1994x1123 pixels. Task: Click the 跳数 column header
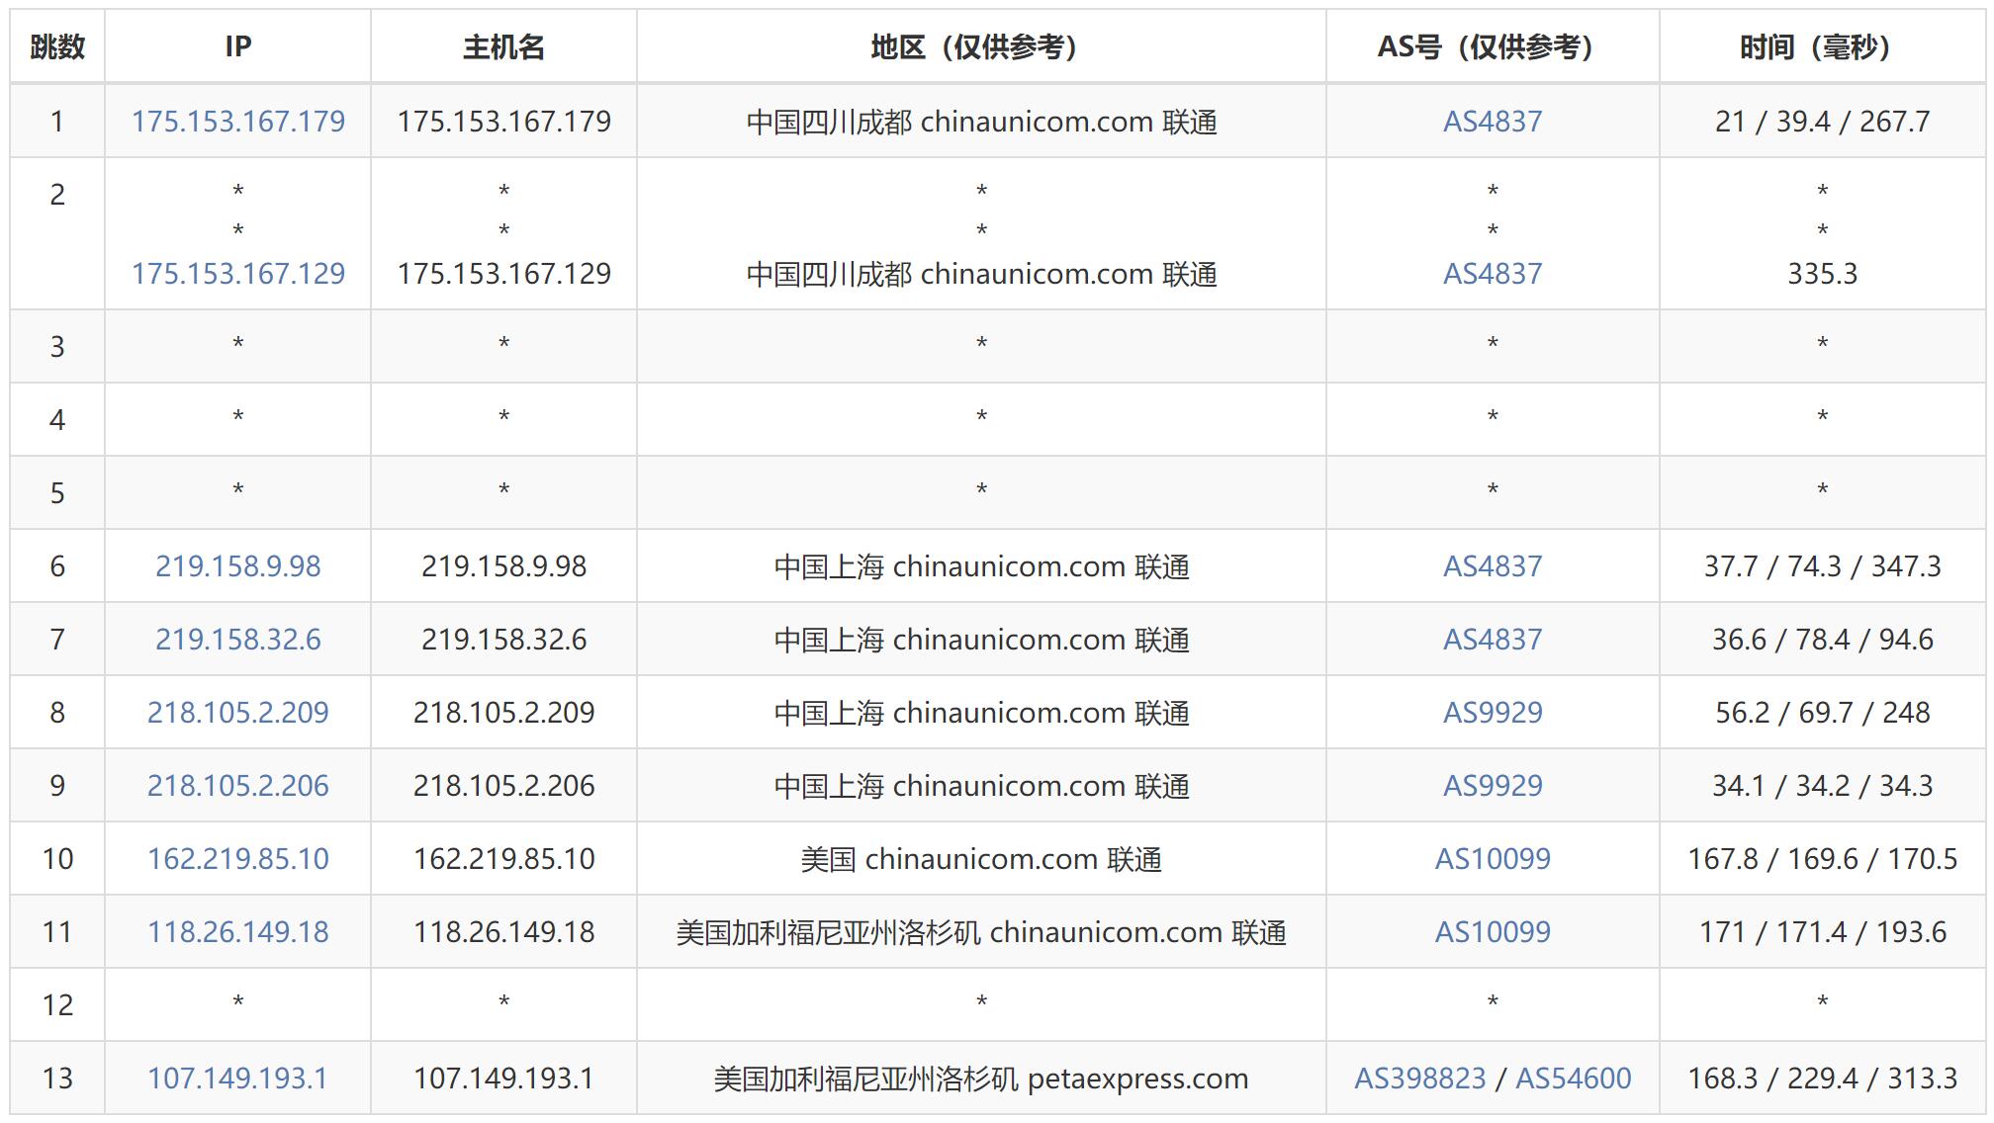[x=57, y=46]
